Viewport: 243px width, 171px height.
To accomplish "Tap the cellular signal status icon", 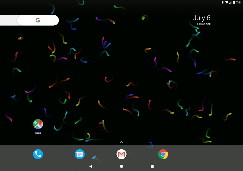I will coord(230,2).
